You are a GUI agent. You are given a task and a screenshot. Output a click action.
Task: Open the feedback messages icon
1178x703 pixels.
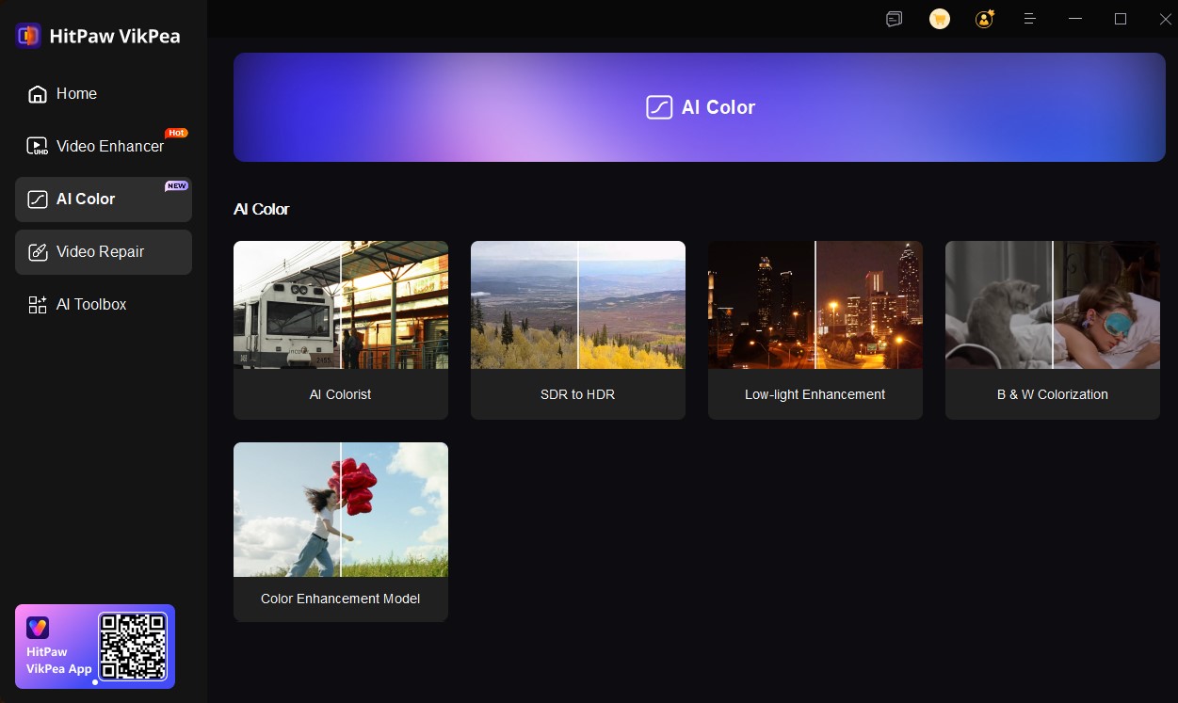[x=895, y=19]
